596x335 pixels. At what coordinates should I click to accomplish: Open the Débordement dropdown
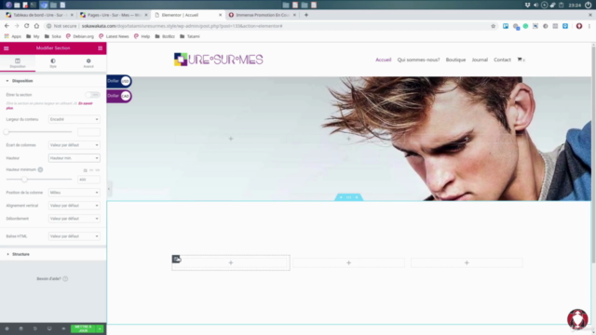point(74,219)
